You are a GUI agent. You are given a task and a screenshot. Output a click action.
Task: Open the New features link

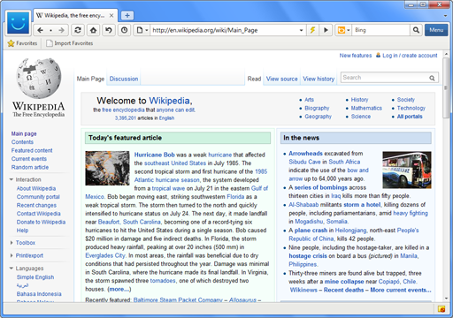pyautogui.click(x=356, y=56)
